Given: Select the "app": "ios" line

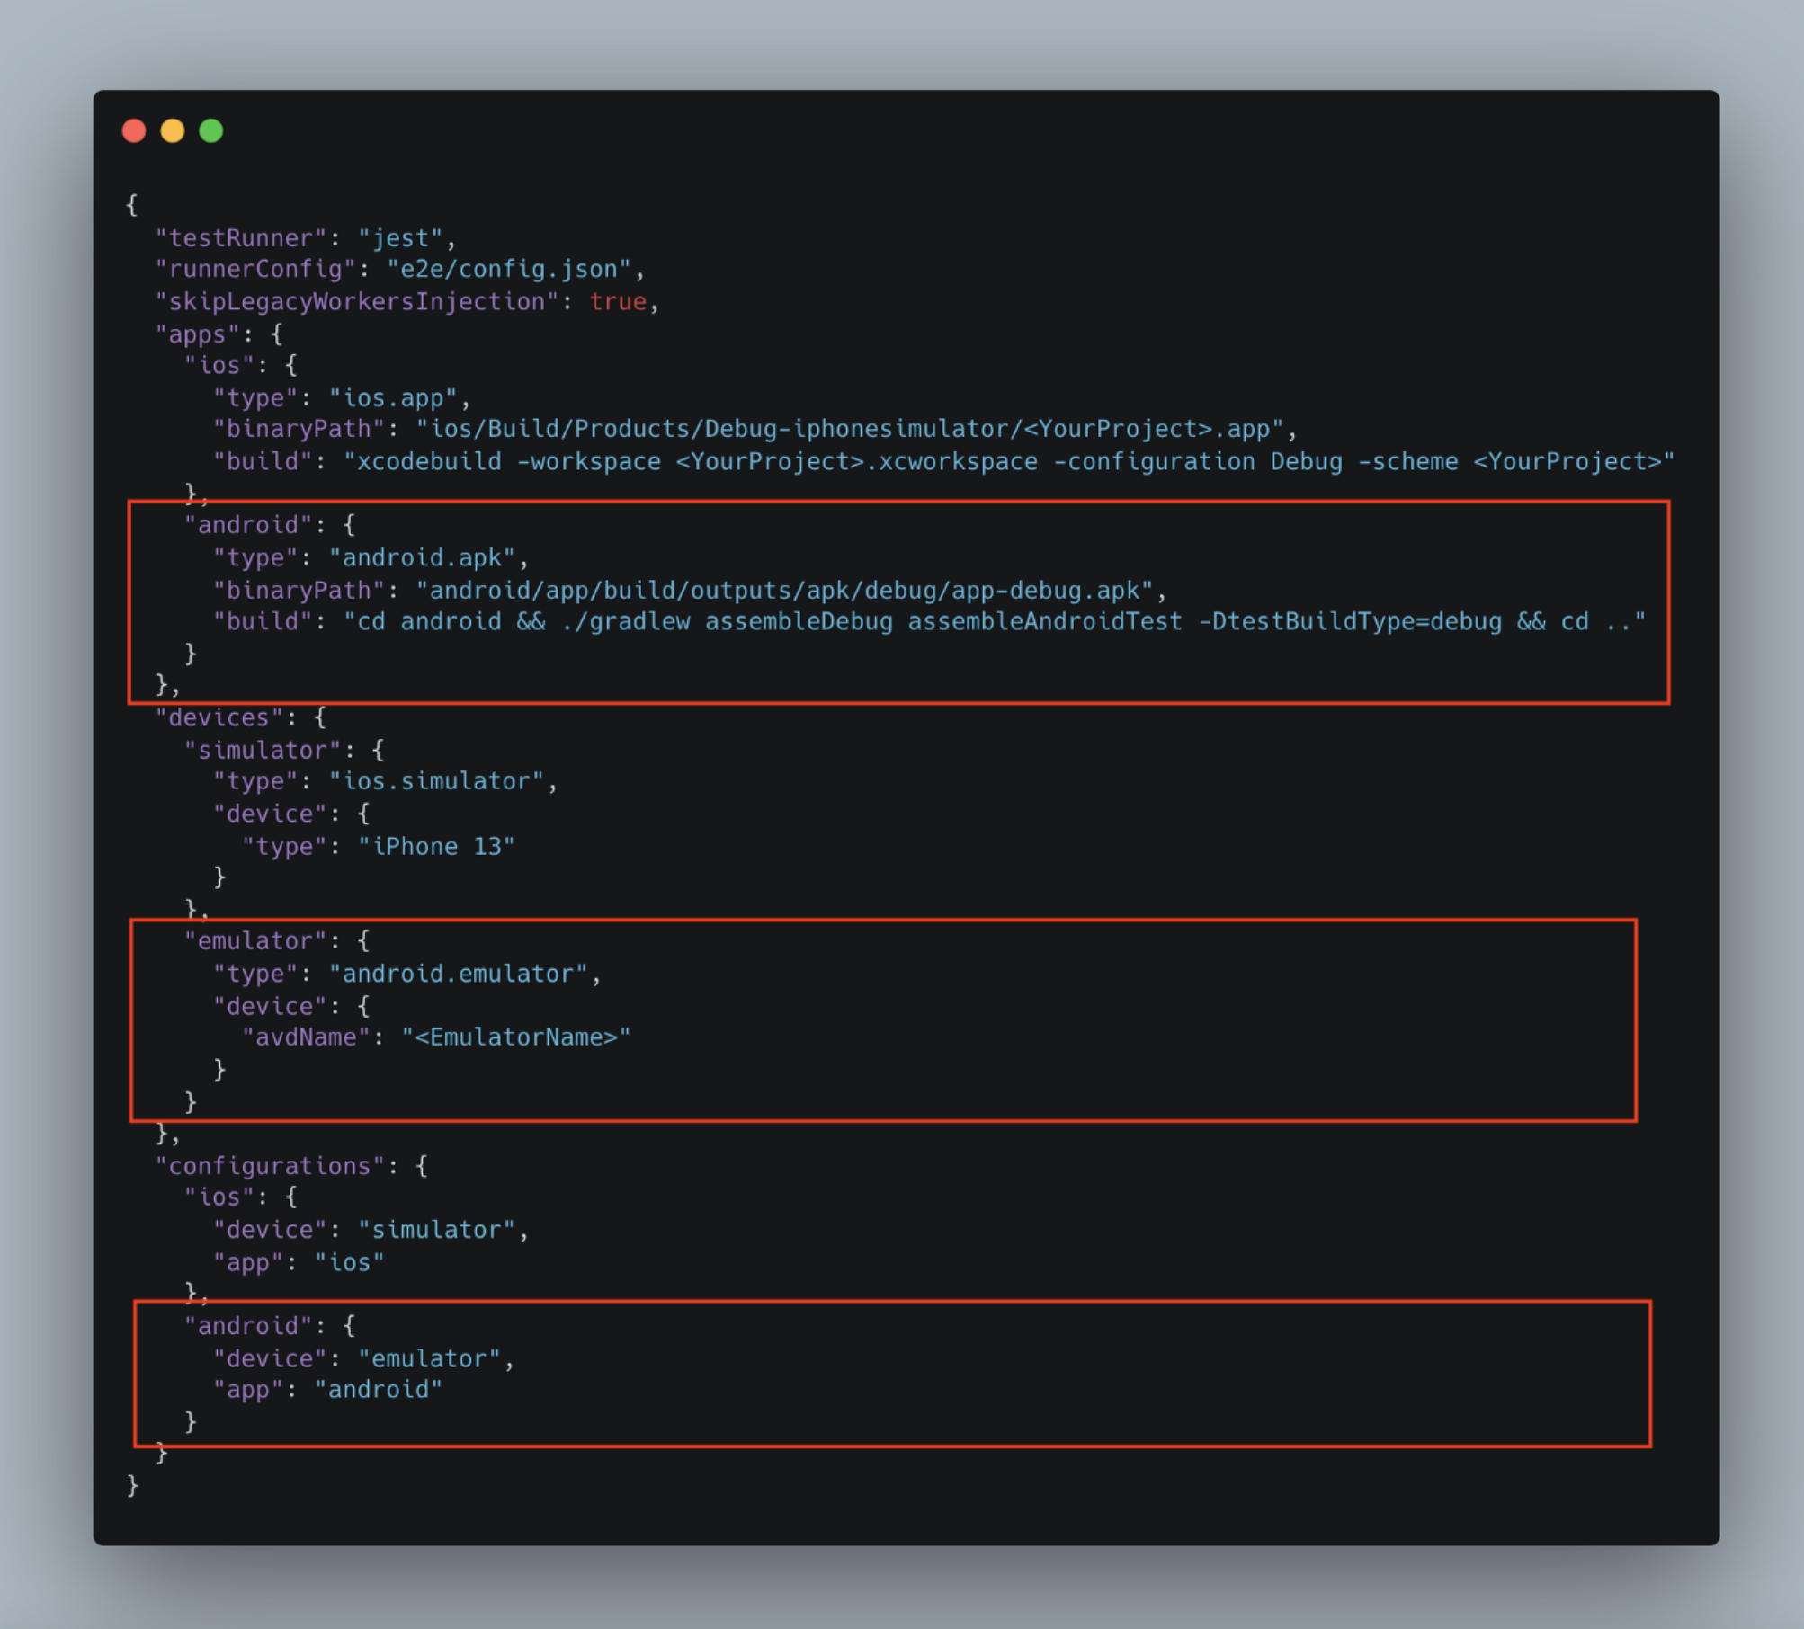Looking at the screenshot, I should coord(299,1263).
